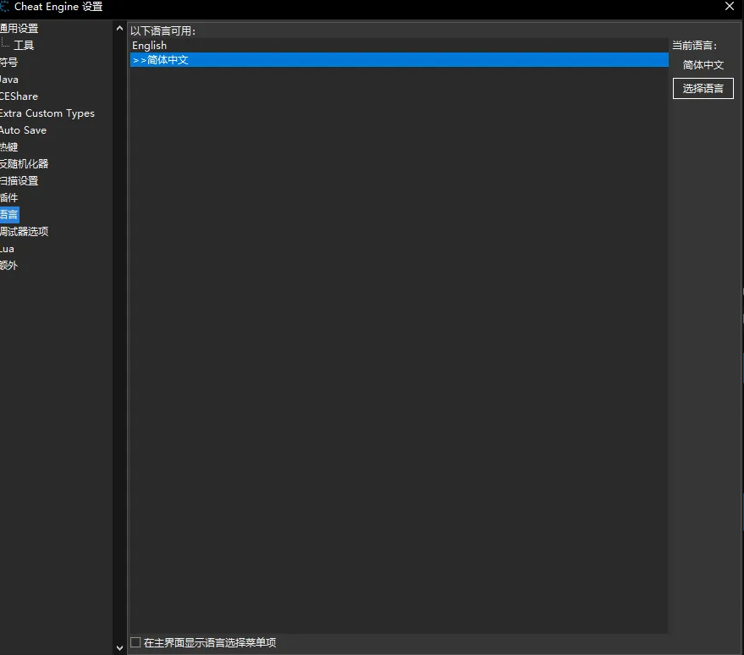Open the Java settings category

pyautogui.click(x=9, y=80)
